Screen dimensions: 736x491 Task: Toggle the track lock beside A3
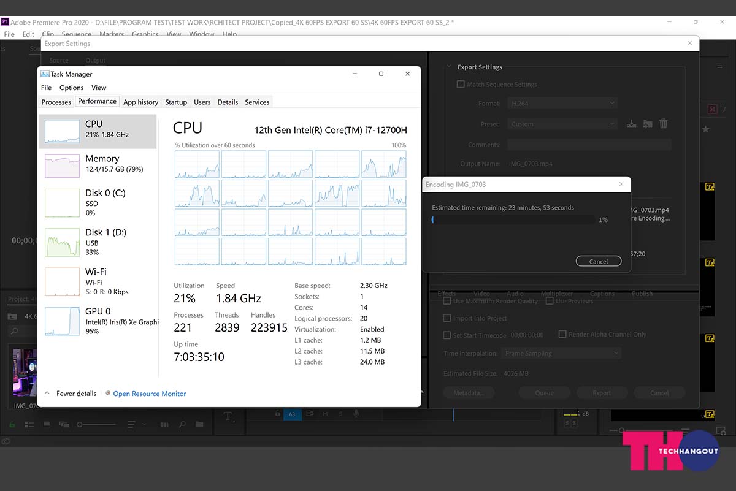pos(278,414)
